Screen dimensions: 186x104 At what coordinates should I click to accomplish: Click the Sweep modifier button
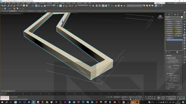pyautogui.click(x=178, y=25)
